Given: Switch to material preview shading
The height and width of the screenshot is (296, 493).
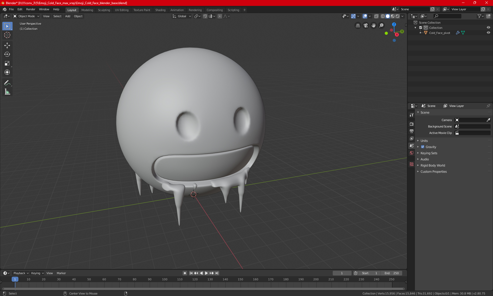Looking at the screenshot, I should (x=393, y=16).
